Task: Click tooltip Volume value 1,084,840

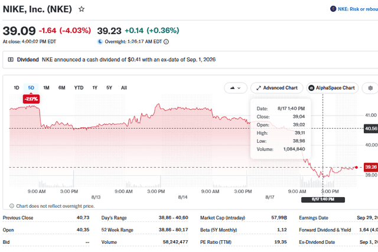Action: [x=294, y=149]
